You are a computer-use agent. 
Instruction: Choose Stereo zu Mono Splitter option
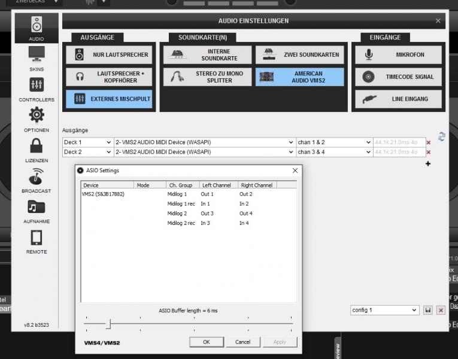[207, 77]
